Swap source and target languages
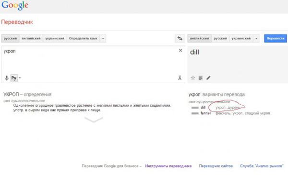Screen dimensions: 288x175 coord(180,38)
